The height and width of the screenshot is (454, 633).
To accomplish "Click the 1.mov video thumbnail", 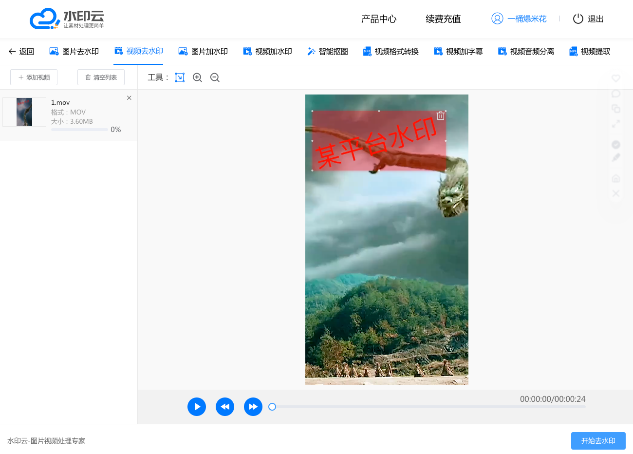I will pos(24,112).
